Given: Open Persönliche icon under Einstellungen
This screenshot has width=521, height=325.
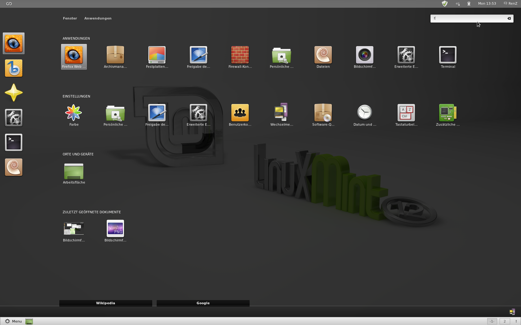Looking at the screenshot, I should coord(115,115).
